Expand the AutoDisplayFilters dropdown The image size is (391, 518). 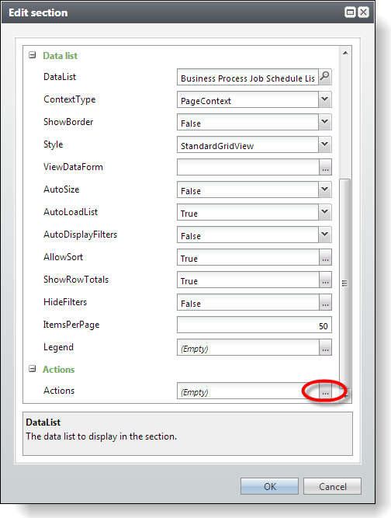pyautogui.click(x=325, y=235)
